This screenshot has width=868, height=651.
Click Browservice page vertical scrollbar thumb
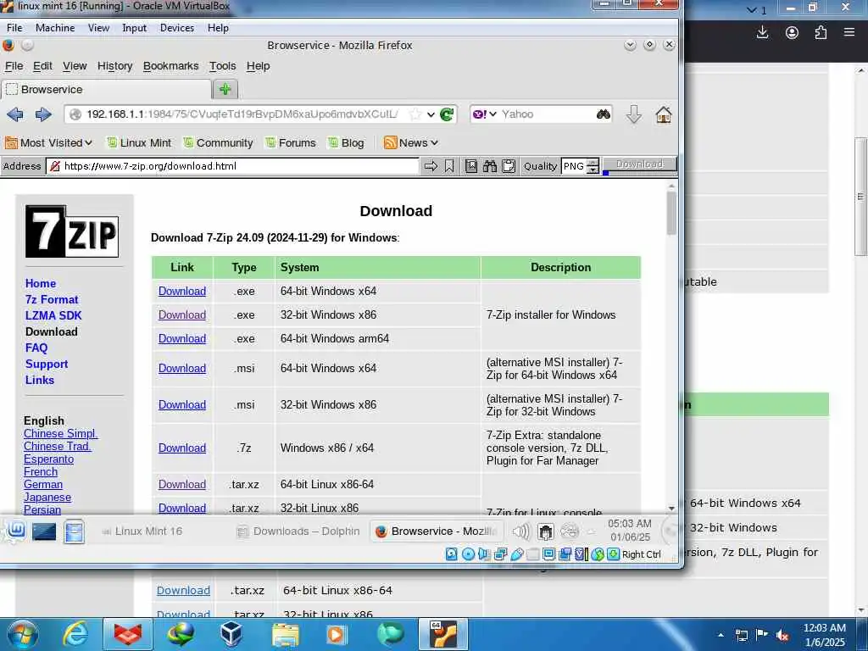click(x=671, y=213)
